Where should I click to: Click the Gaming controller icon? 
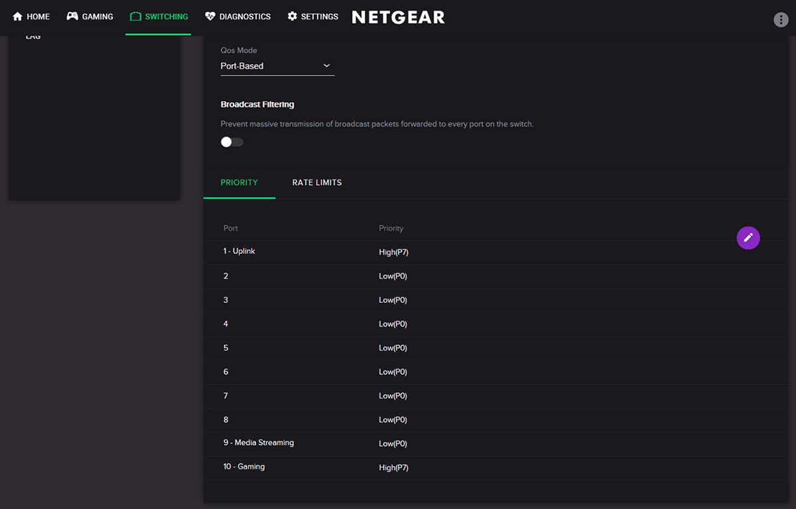click(72, 17)
